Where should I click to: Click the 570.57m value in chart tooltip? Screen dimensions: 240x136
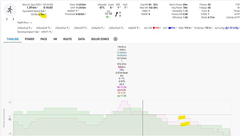point(122,64)
